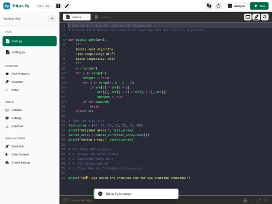
Task: Expand the console panel with the arrows icon
Action: 259,200
